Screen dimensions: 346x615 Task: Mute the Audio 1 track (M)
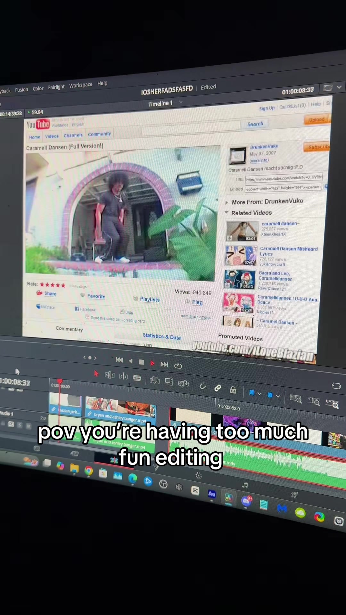pyautogui.click(x=28, y=426)
